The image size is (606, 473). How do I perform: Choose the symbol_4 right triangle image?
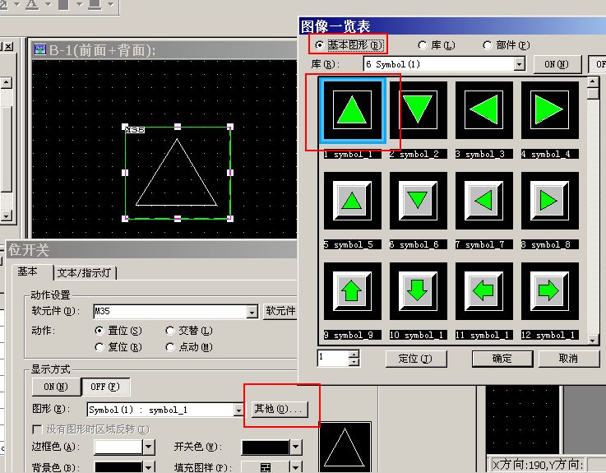click(550, 109)
